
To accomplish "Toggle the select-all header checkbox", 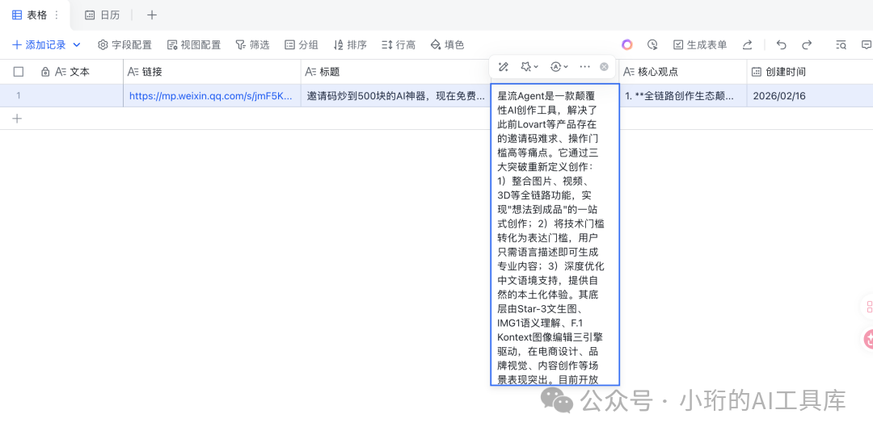I will [x=19, y=72].
